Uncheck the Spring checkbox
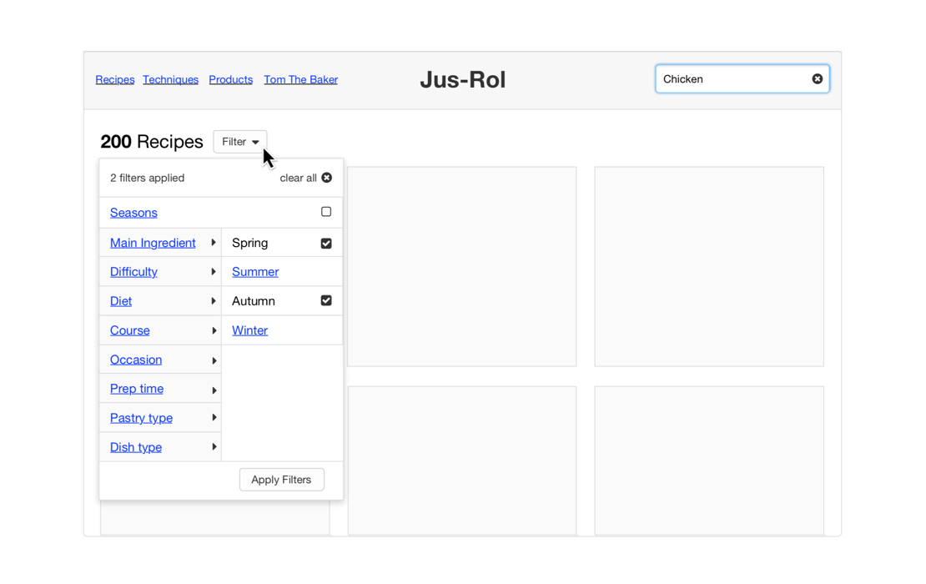926x584 pixels. point(326,244)
